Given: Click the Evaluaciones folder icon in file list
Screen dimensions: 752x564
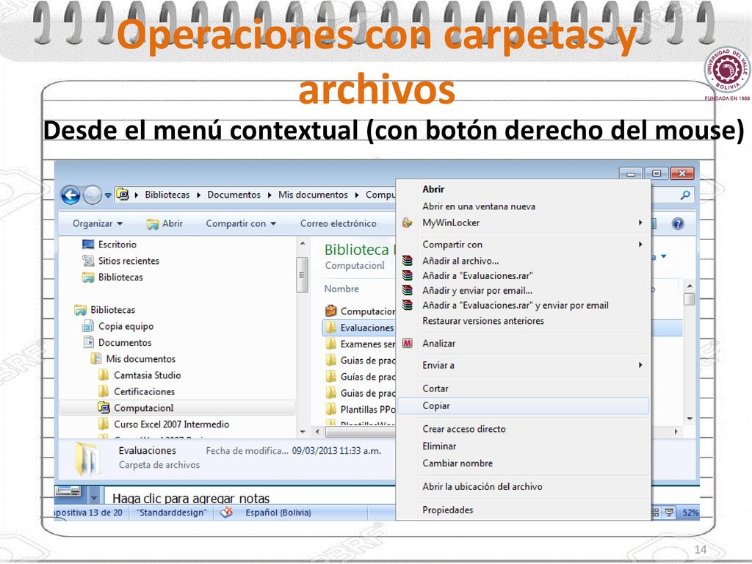Looking at the screenshot, I should point(331,328).
